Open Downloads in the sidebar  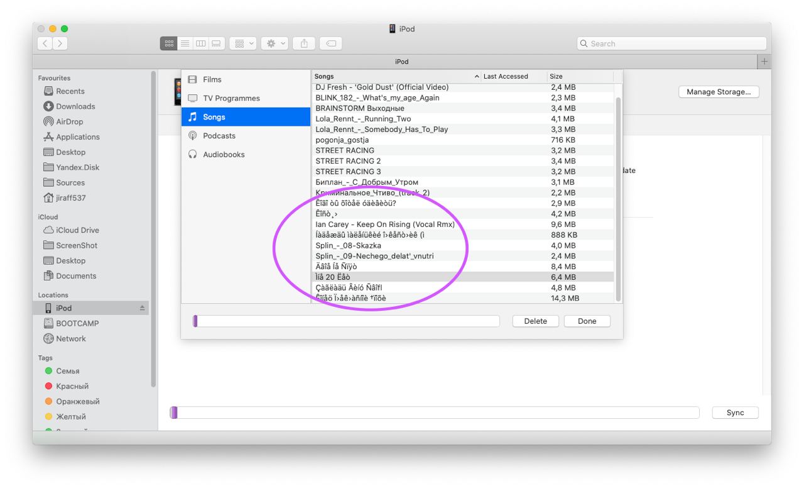[75, 106]
